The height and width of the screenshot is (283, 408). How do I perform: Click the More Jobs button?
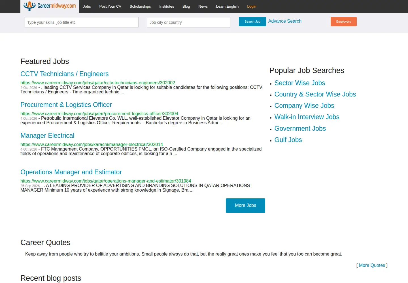(245, 205)
